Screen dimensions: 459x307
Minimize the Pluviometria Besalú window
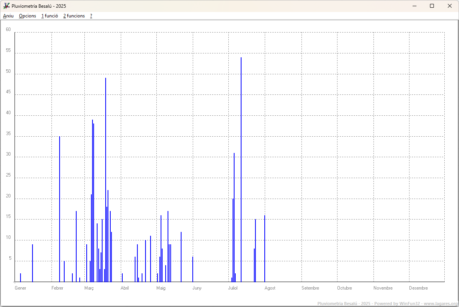coord(414,6)
